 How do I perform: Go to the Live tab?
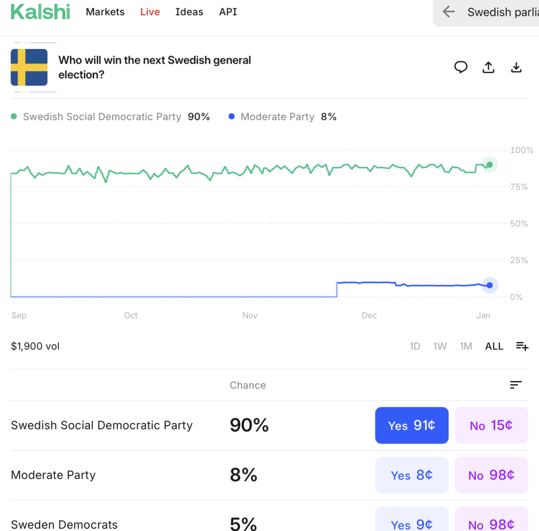point(150,12)
